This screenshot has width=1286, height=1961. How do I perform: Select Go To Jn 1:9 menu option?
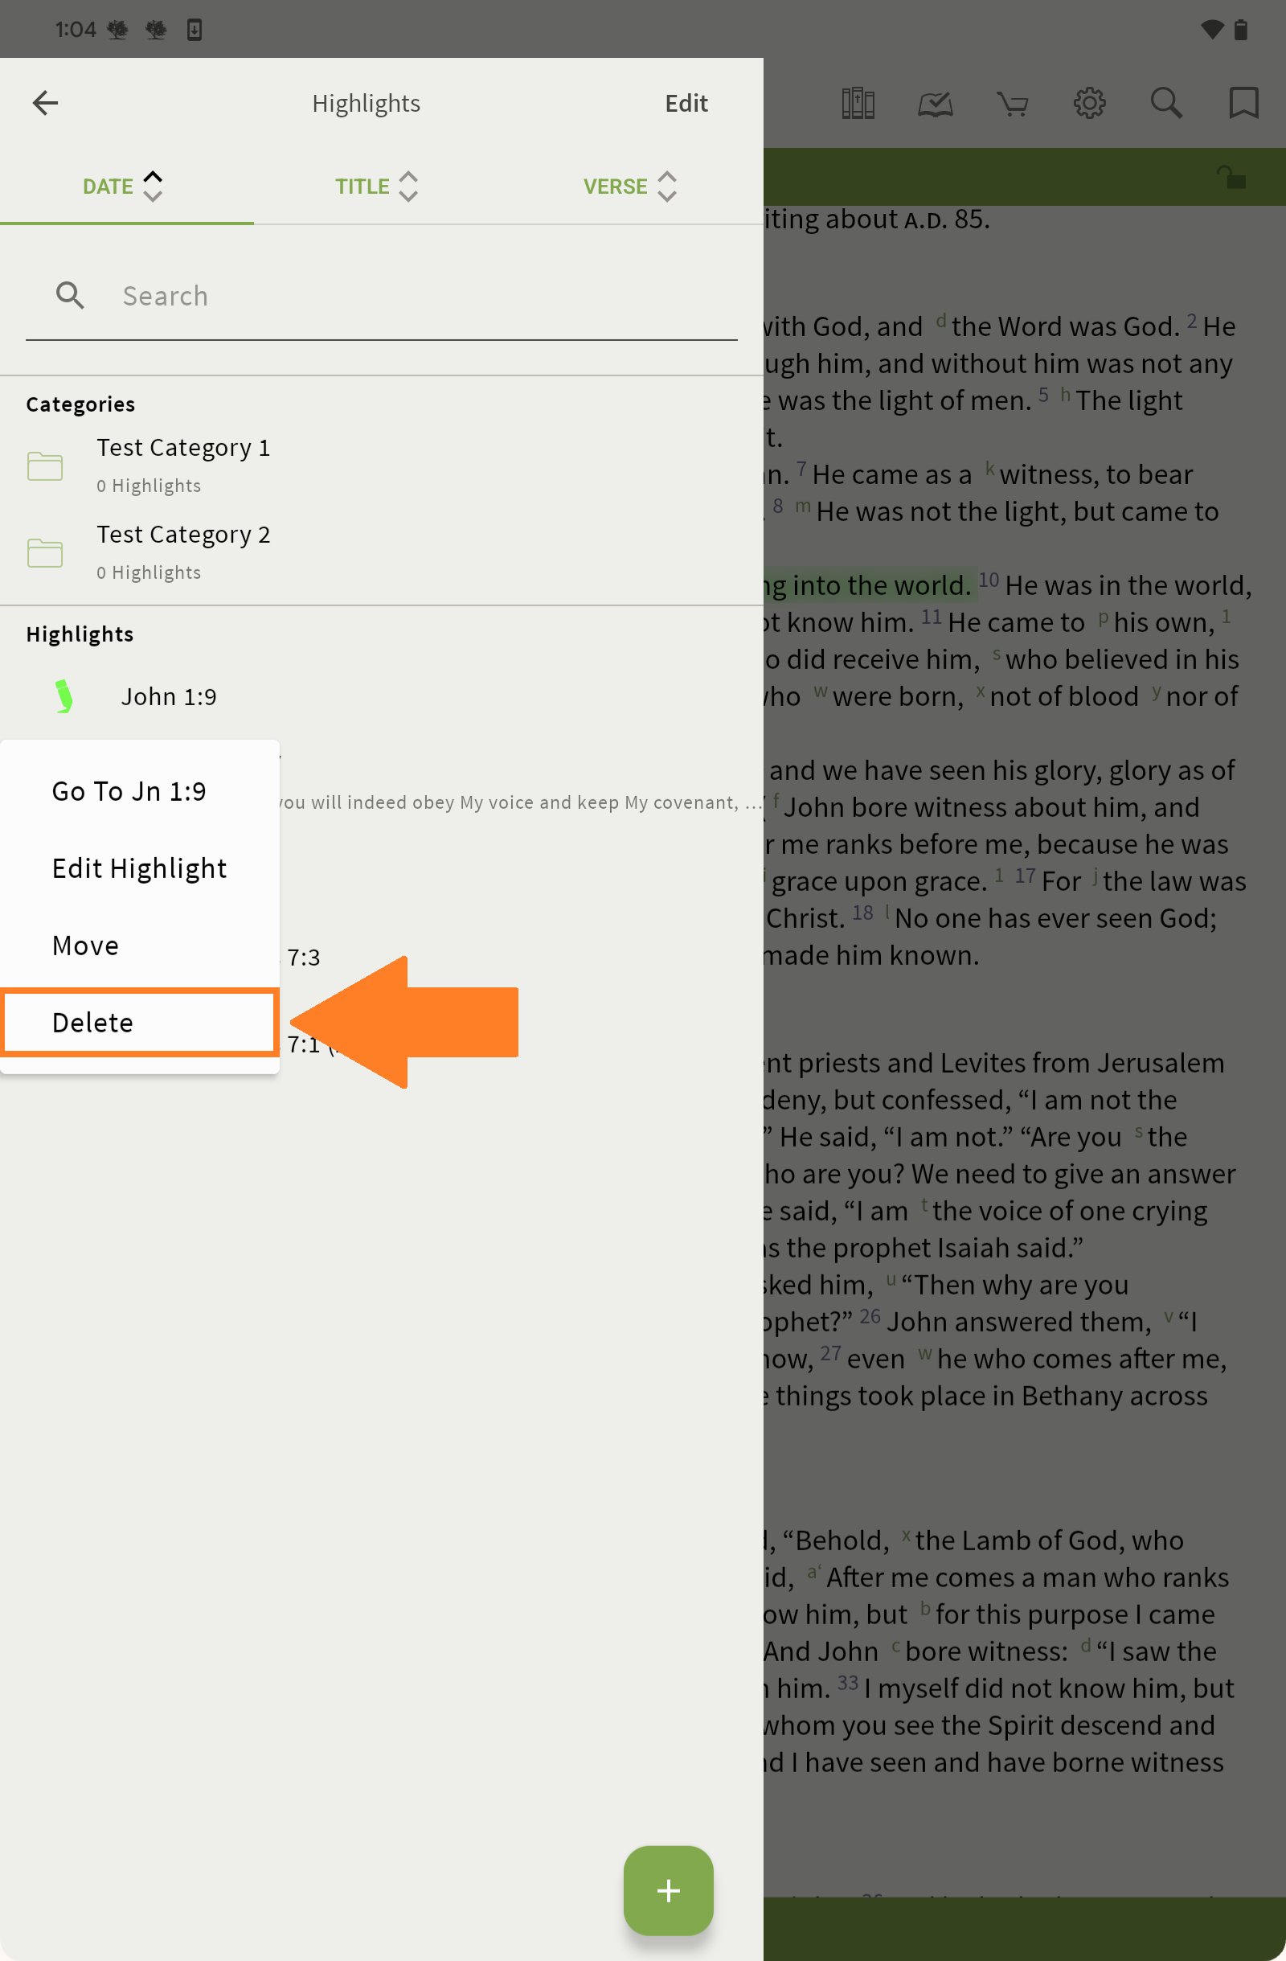click(129, 791)
